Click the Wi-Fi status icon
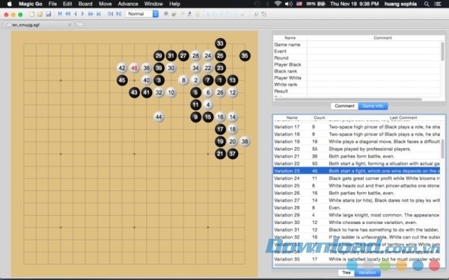Image resolution: width=449 pixels, height=280 pixels. click(x=278, y=4)
